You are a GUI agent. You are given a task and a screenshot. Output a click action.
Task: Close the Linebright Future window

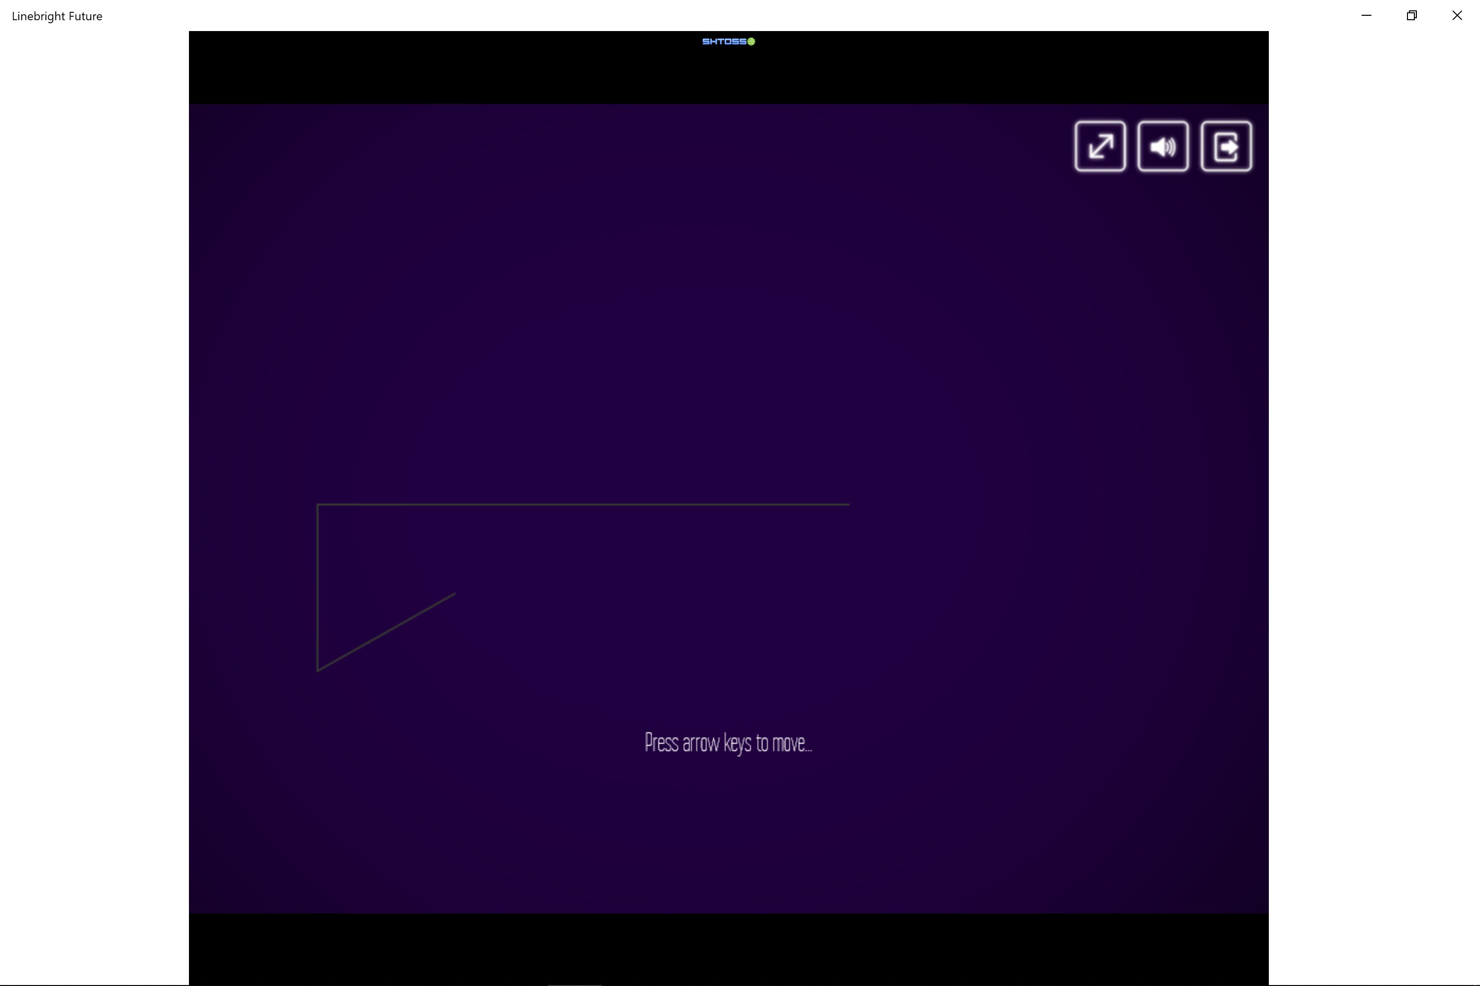[x=1457, y=16]
